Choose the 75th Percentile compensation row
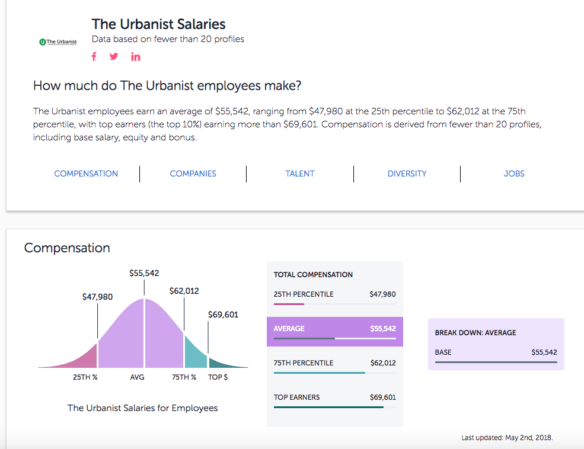 [x=334, y=363]
